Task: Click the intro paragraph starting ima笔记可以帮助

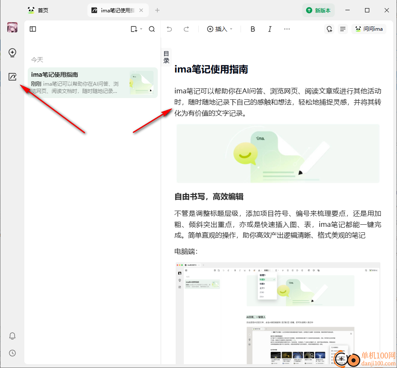Action: coord(278,102)
